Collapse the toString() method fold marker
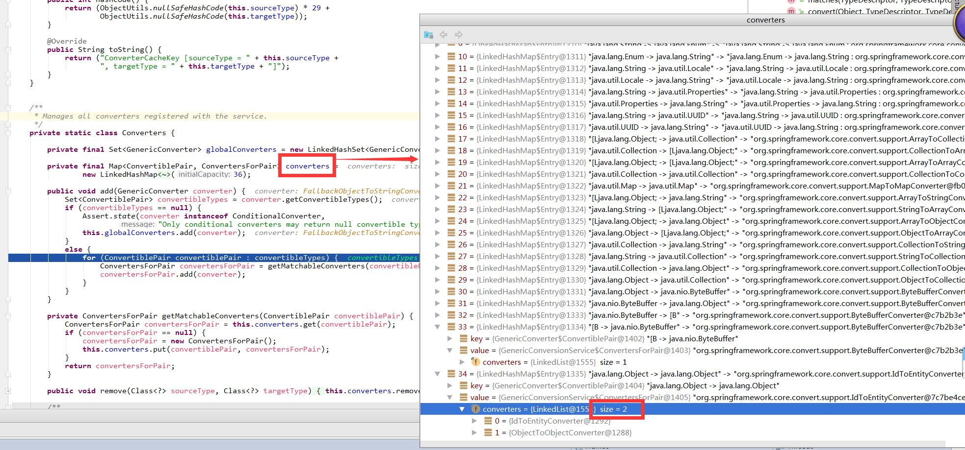 (x=8, y=49)
